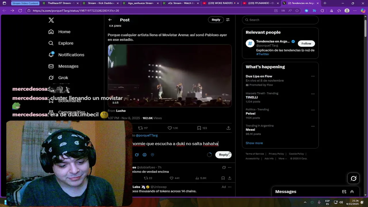The image size is (368, 207).
Task: Expand footer More links
Action: pyautogui.click(x=283, y=158)
